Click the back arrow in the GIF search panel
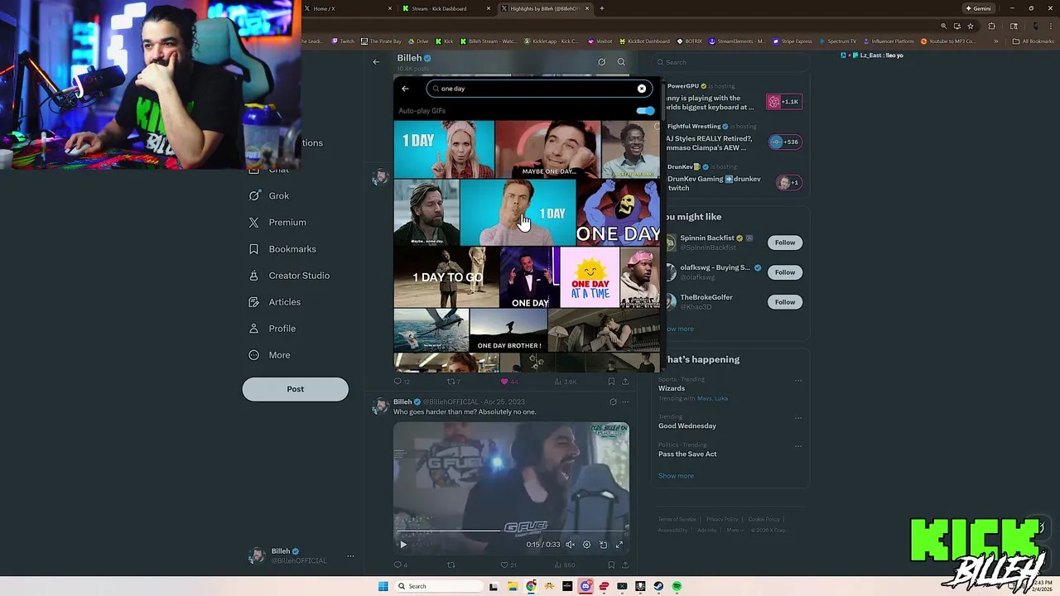The width and height of the screenshot is (1060, 596). click(x=405, y=89)
